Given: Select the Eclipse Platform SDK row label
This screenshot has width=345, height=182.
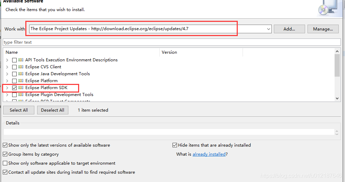Looking at the screenshot, I should (x=47, y=87).
